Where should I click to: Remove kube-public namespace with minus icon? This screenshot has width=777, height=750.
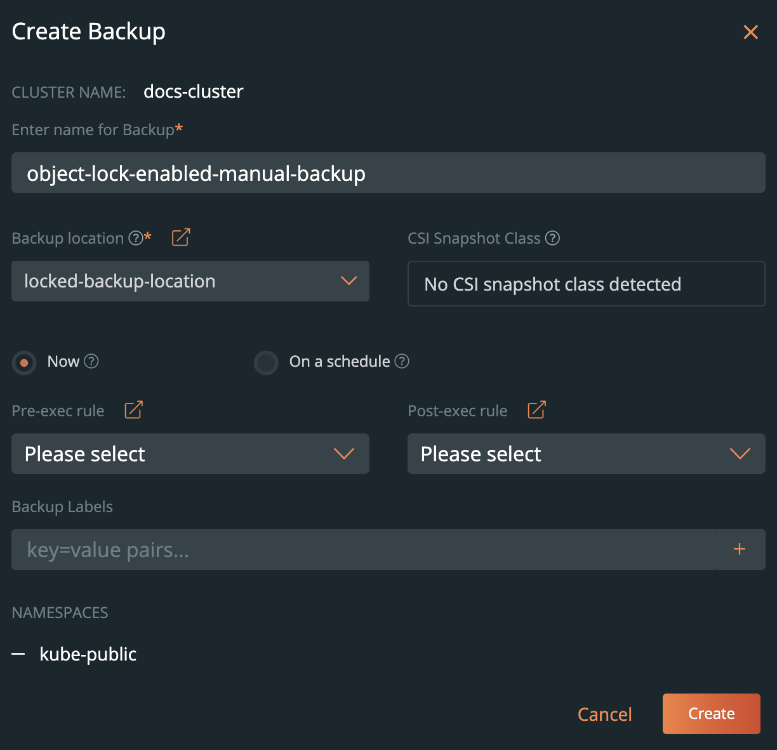point(18,654)
